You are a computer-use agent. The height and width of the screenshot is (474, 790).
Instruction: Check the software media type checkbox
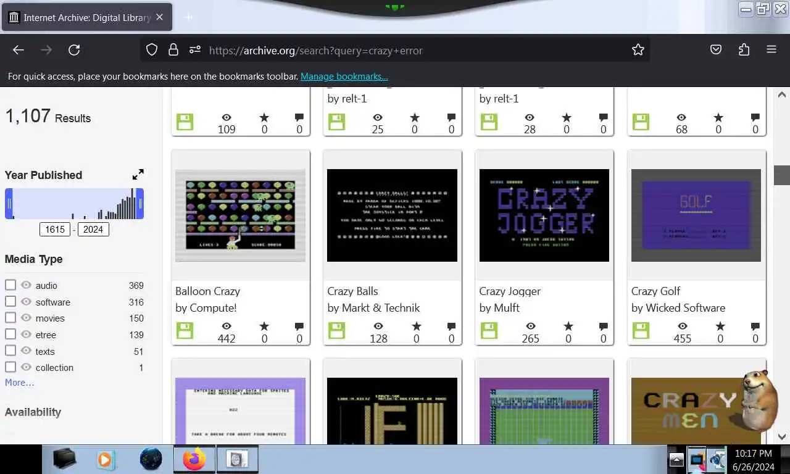point(10,301)
